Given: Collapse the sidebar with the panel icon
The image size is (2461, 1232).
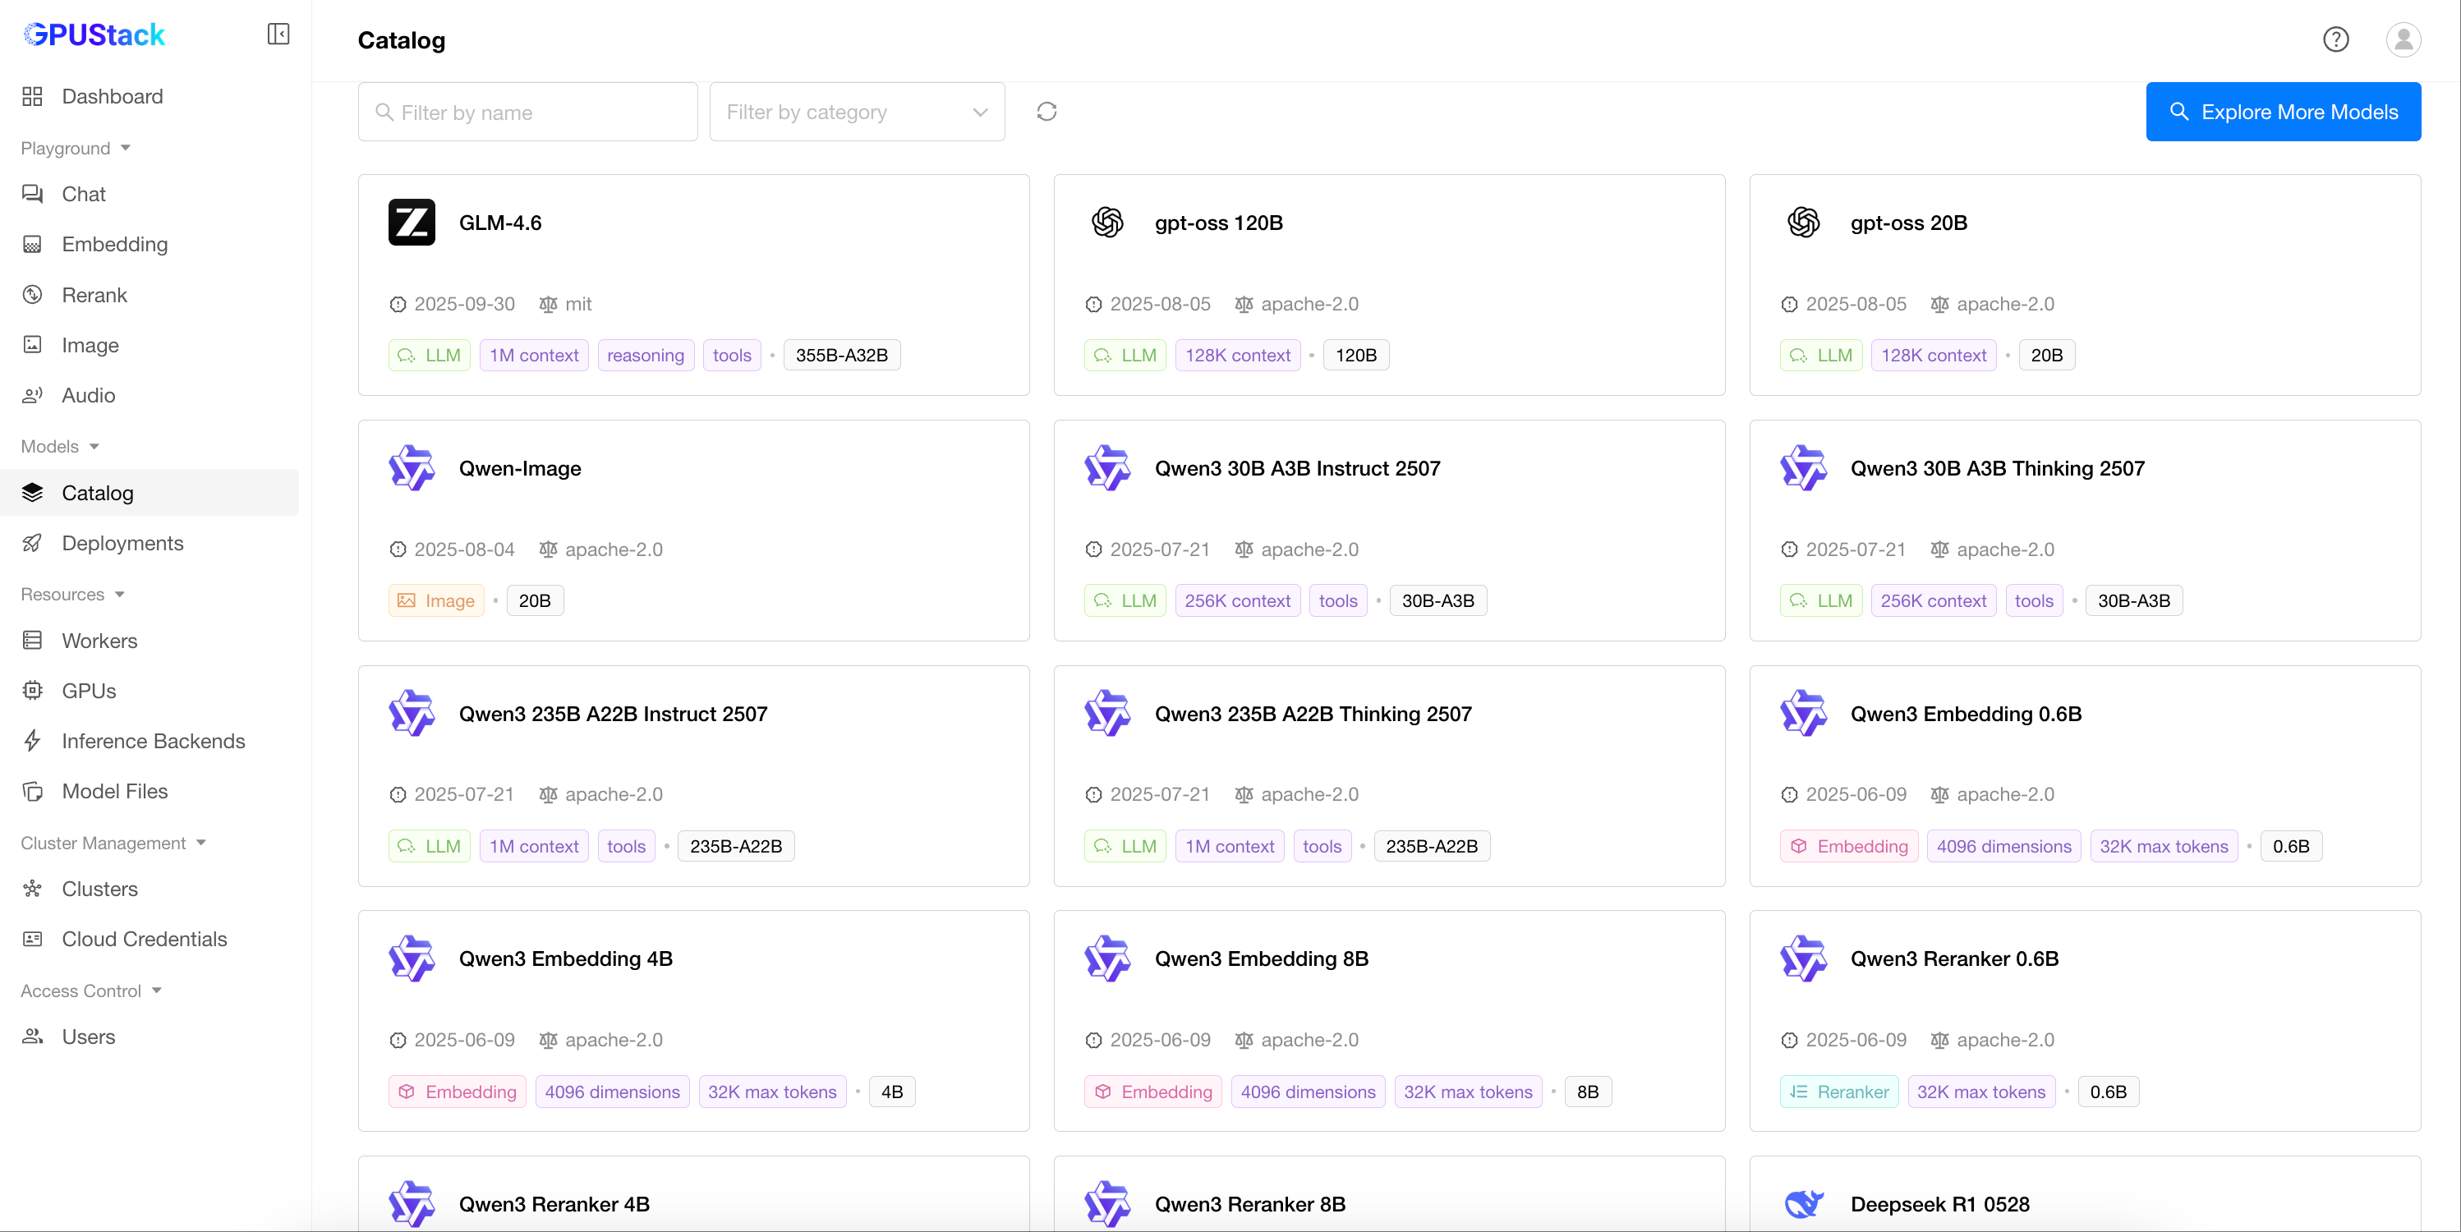Looking at the screenshot, I should point(278,34).
